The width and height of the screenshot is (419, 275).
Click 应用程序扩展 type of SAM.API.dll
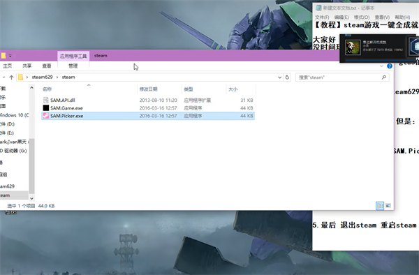point(197,100)
